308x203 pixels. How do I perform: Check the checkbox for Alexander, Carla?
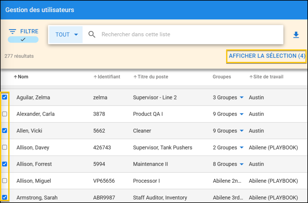coord(4,114)
